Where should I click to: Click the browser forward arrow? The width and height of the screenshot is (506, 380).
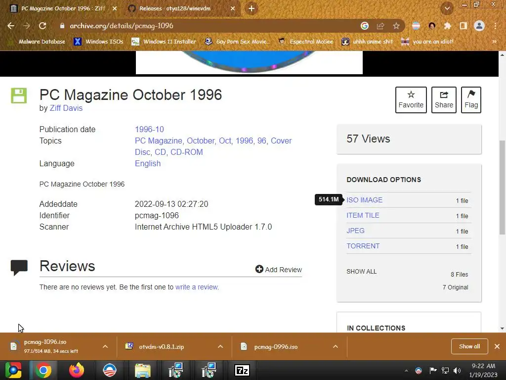(27, 26)
